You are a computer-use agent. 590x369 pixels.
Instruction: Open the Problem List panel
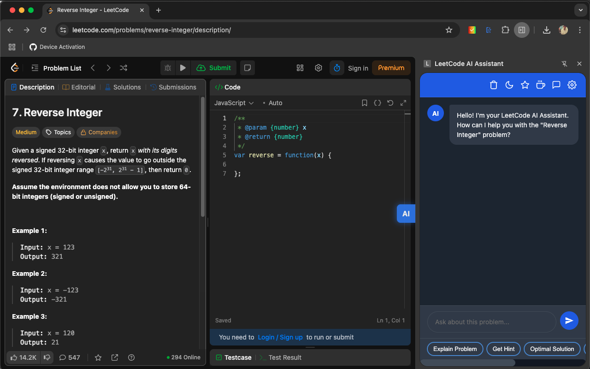click(56, 68)
